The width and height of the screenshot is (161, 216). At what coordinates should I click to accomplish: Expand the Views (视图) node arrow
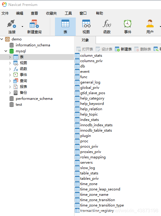tap(10, 63)
